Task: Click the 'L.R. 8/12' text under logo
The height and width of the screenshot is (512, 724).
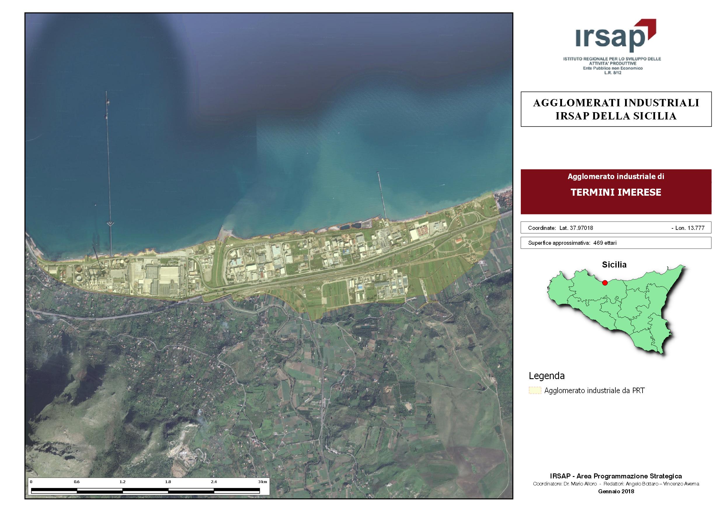Action: (613, 72)
